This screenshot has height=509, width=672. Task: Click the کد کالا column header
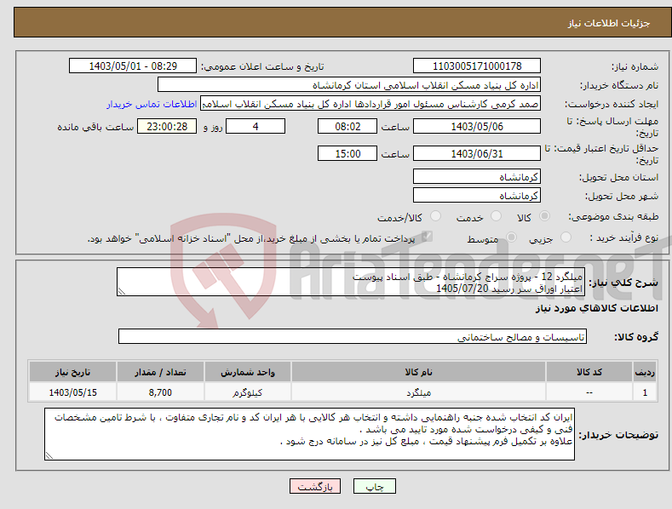click(589, 372)
